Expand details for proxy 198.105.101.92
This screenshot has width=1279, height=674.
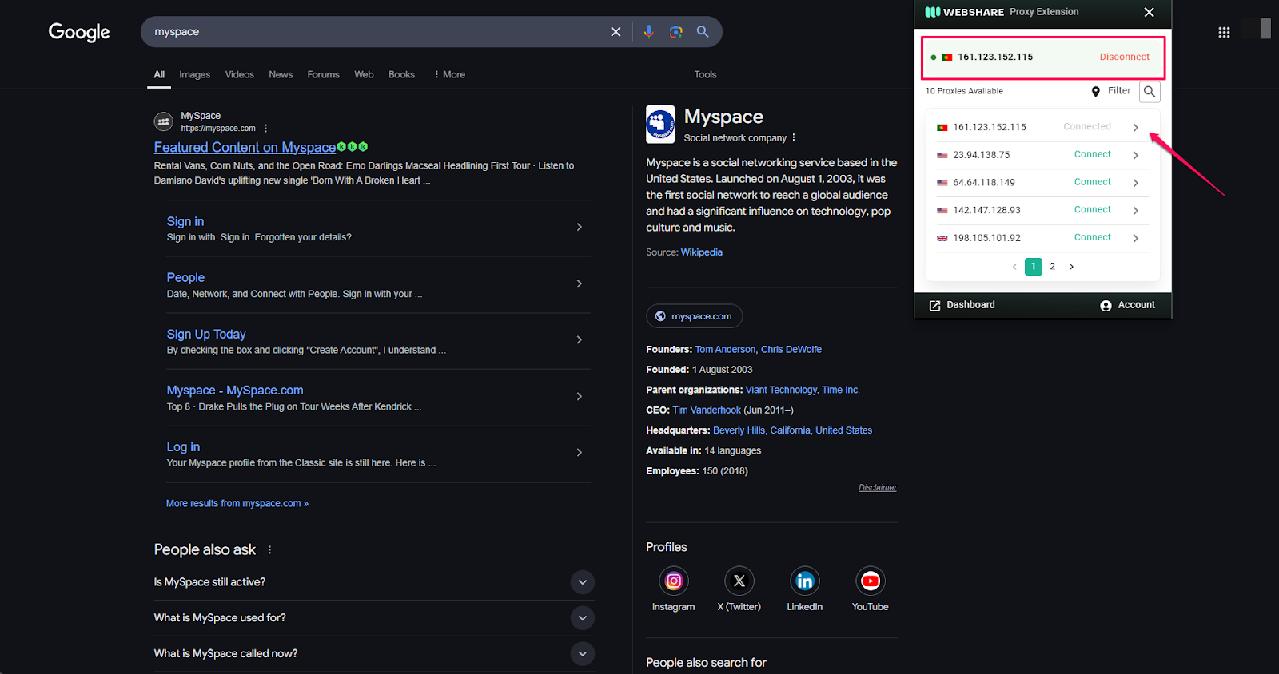point(1135,238)
